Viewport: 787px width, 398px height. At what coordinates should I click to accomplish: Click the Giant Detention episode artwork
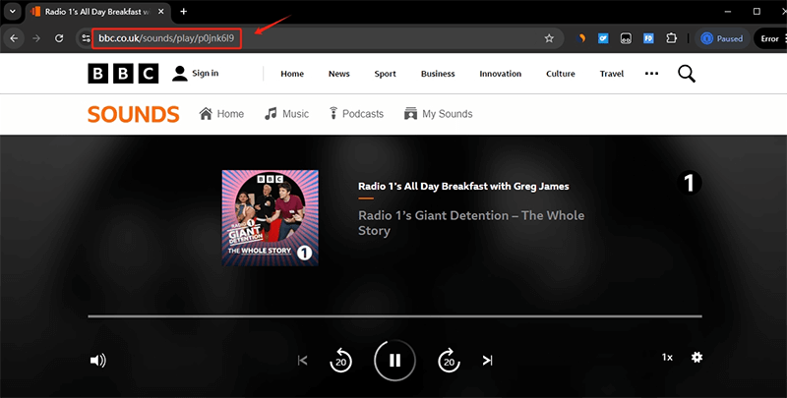pyautogui.click(x=270, y=217)
